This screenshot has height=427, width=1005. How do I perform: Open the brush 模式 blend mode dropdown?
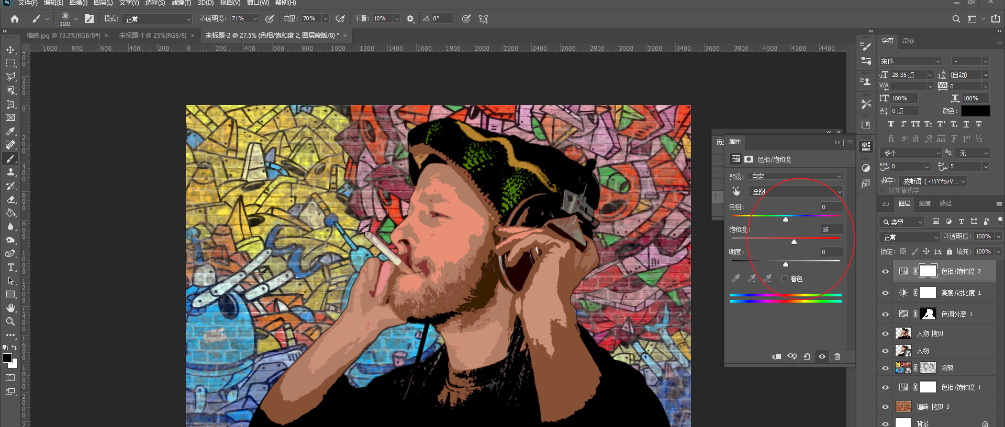pos(158,19)
